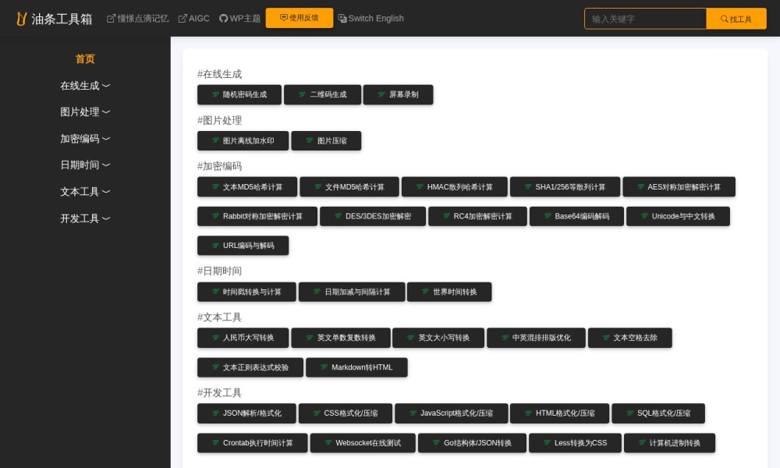
Task: Click the icon on JSON解析/格式化 button
Action: click(214, 413)
